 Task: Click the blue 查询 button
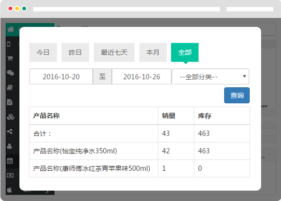237,95
